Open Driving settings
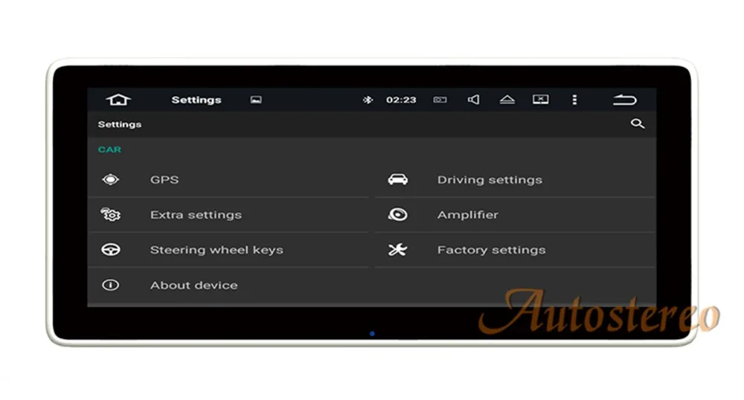 coord(515,180)
